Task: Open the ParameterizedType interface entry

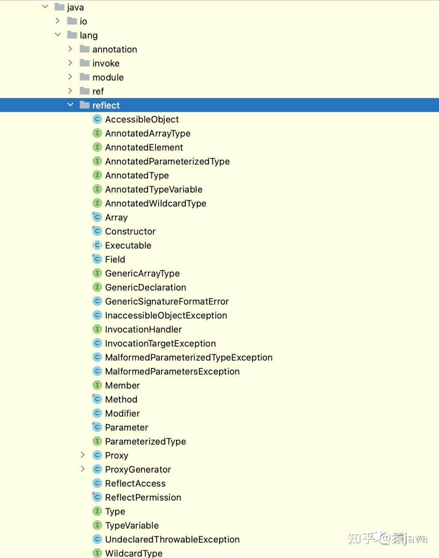Action: [145, 441]
